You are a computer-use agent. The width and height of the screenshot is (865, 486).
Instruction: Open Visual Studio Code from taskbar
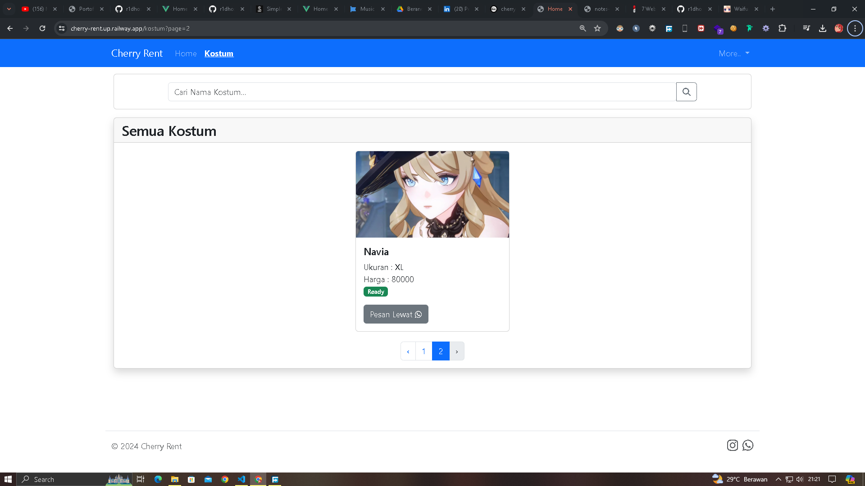pyautogui.click(x=241, y=479)
